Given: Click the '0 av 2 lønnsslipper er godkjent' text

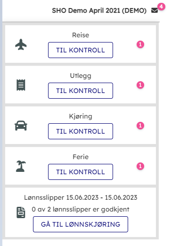Looking at the screenshot, I should click(x=81, y=209).
